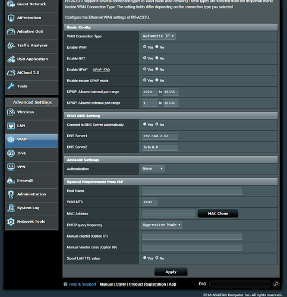Choose Yes for Spoof LAN TTL value

pyautogui.click(x=145, y=258)
